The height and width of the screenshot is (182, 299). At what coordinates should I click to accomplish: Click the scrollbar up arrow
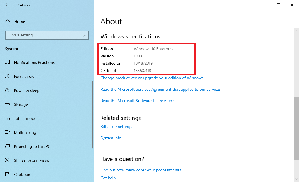(296, 30)
